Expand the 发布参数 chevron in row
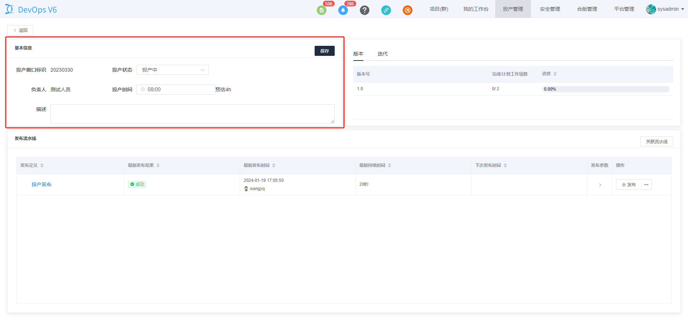Viewport: 688px width, 329px height. [x=600, y=185]
